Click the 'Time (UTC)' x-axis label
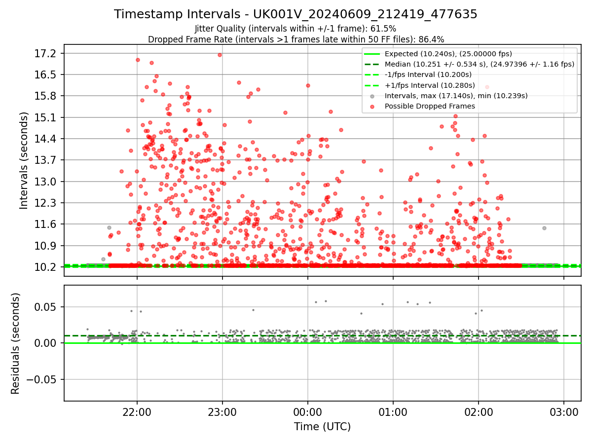 click(x=322, y=427)
